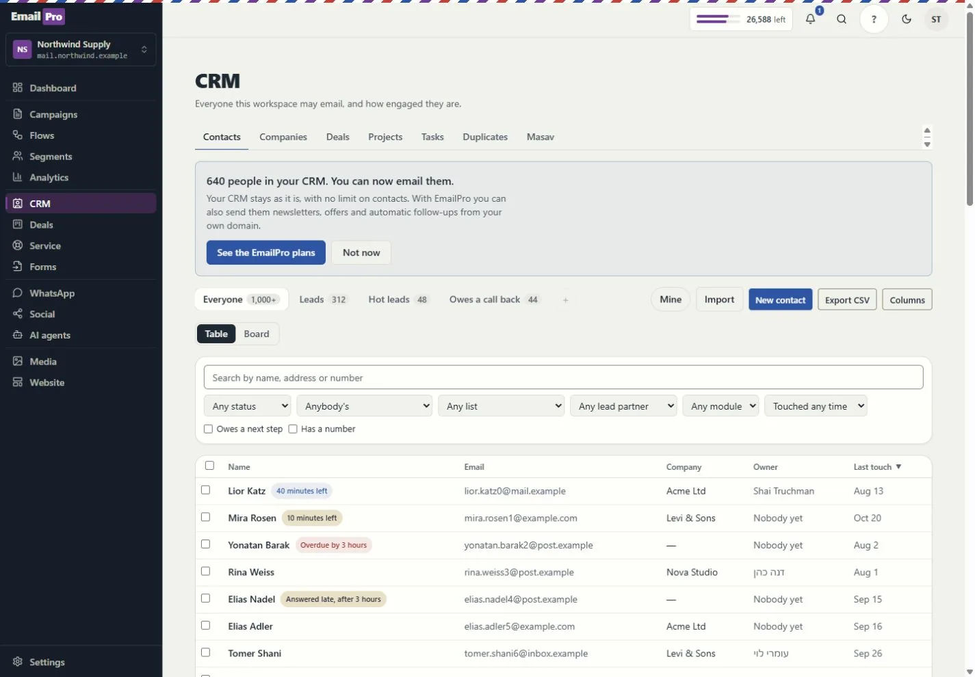
Task: Open the help question mark icon
Action: click(874, 19)
